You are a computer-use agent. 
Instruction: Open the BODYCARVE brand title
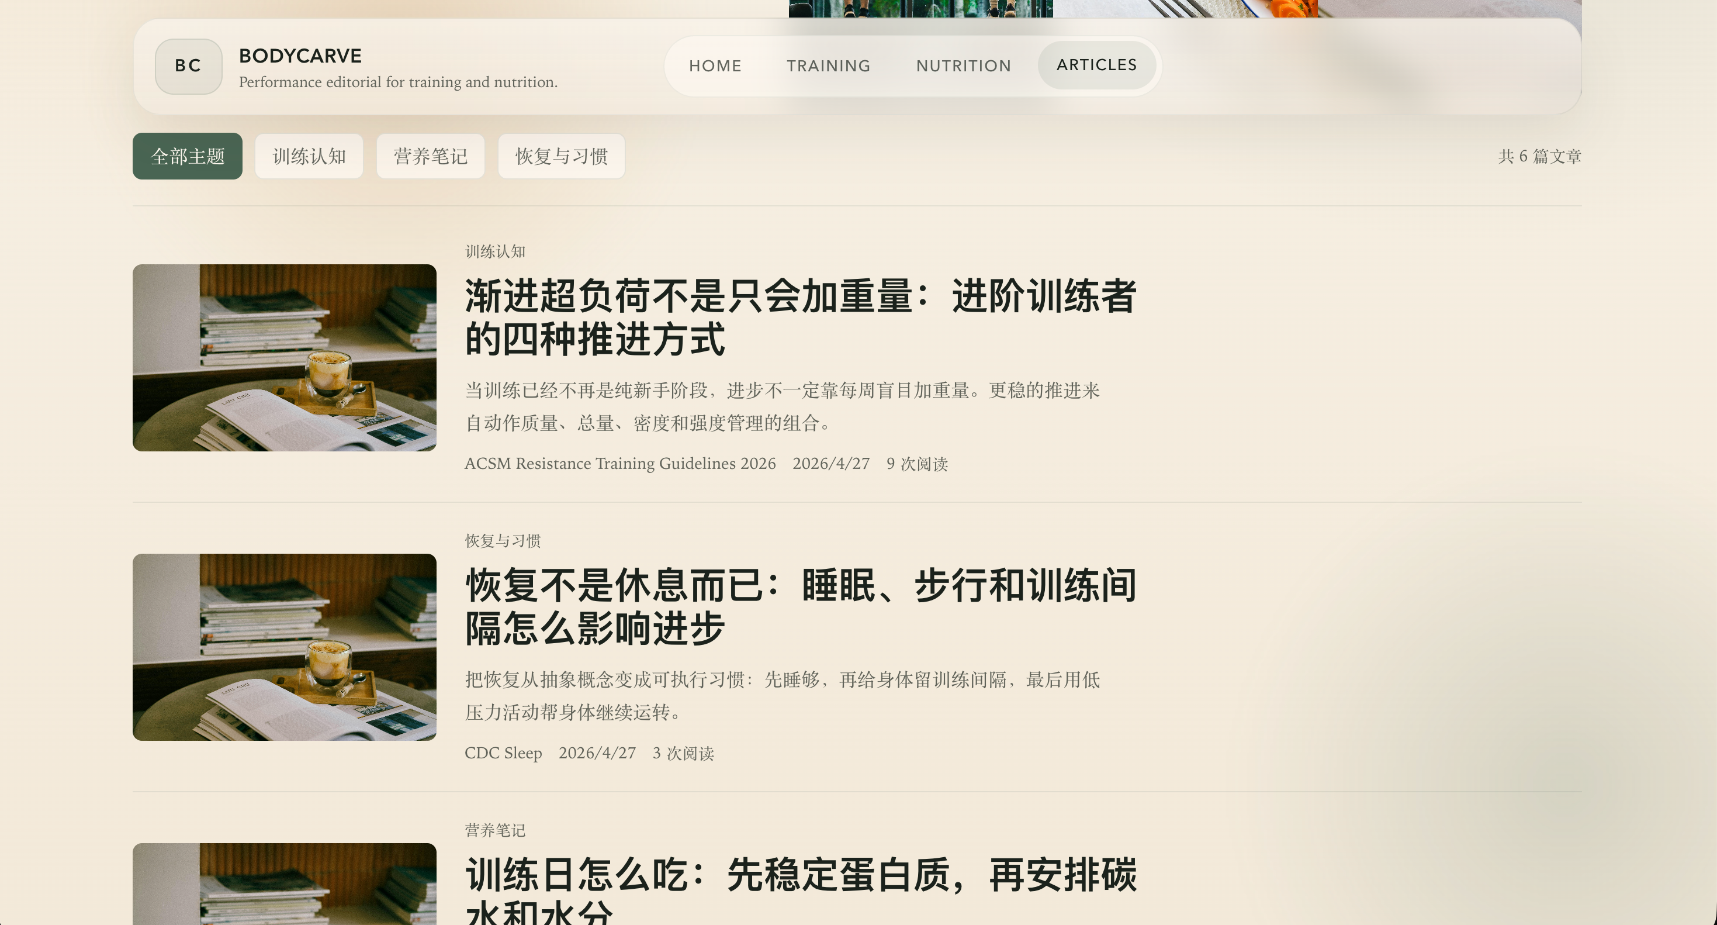300,56
